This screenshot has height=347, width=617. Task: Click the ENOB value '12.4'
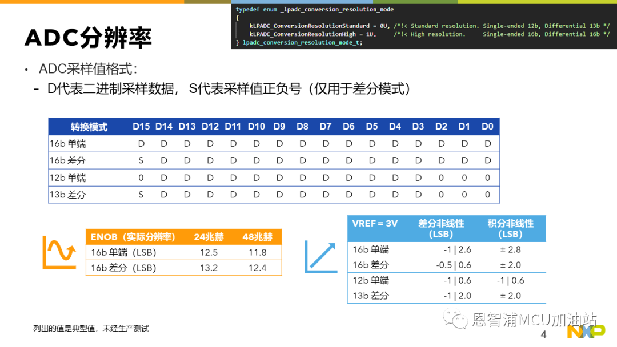pyautogui.click(x=257, y=268)
